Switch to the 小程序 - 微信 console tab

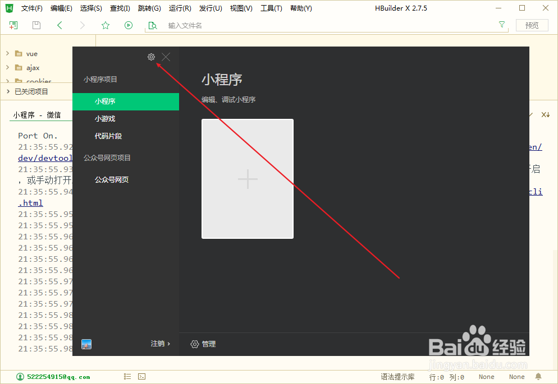(37, 115)
